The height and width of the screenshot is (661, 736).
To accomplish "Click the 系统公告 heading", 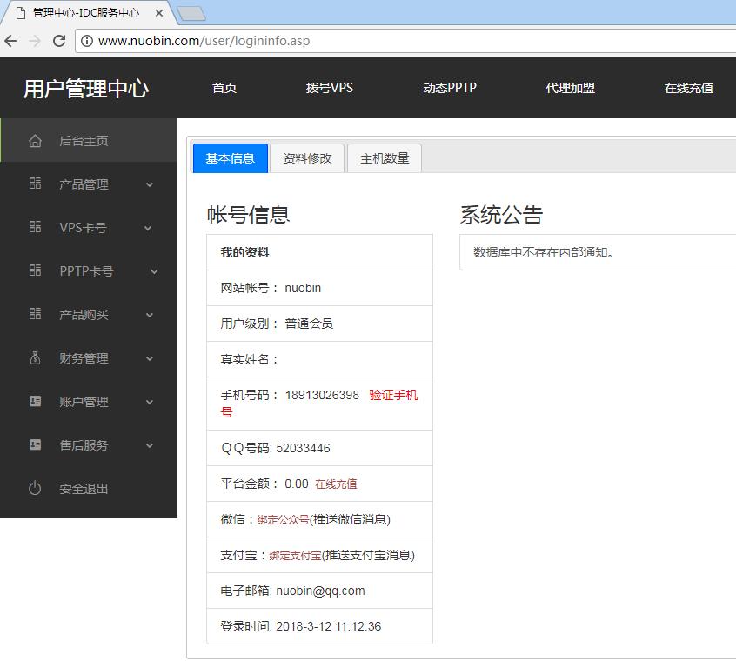I will pyautogui.click(x=501, y=215).
